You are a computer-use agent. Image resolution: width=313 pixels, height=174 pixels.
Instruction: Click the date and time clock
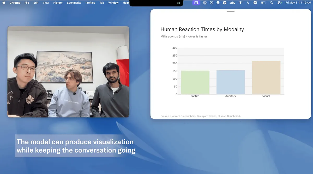pyautogui.click(x=298, y=3)
